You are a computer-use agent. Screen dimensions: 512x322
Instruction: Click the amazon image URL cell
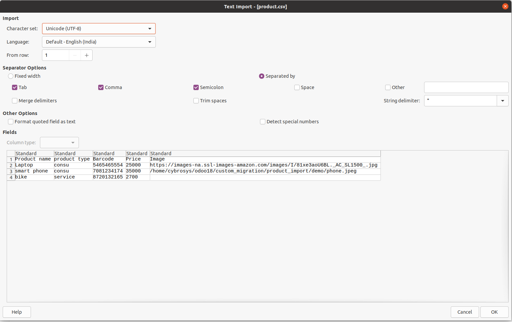(265, 165)
